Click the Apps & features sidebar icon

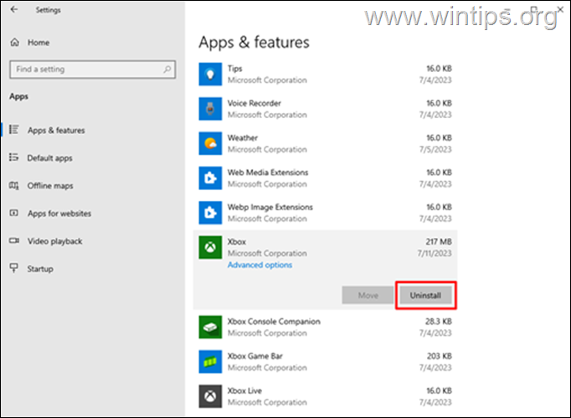point(14,130)
